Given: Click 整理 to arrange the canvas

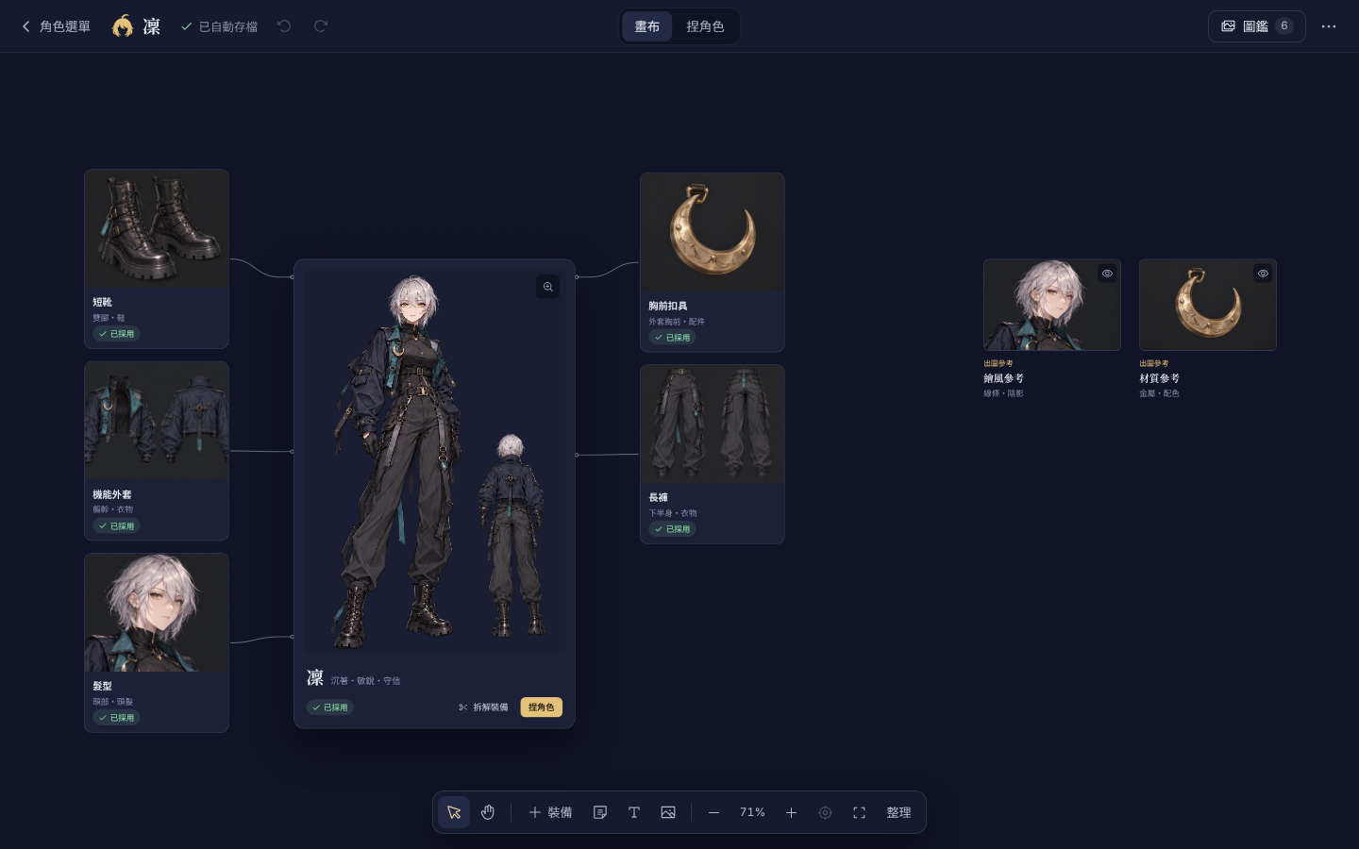Looking at the screenshot, I should click(898, 812).
